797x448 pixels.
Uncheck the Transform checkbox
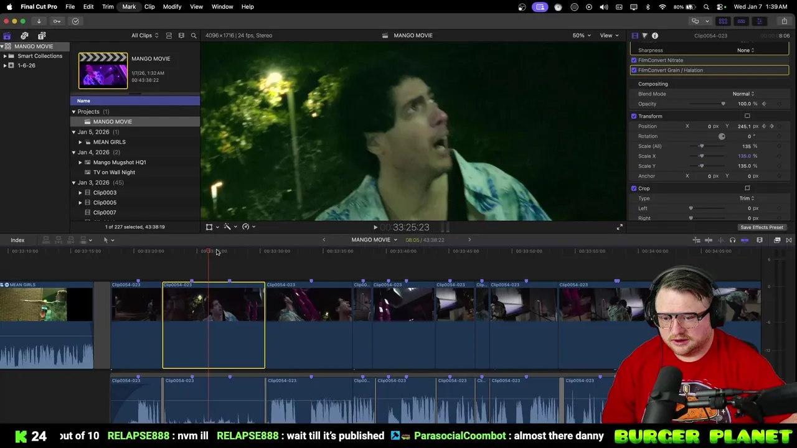tap(634, 116)
